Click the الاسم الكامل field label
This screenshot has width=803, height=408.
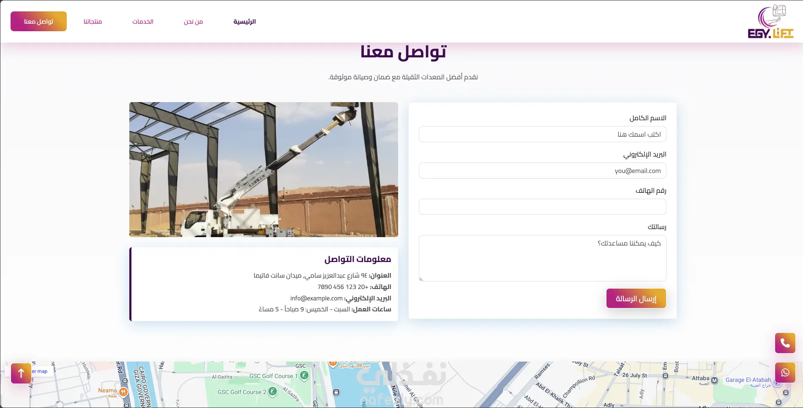click(648, 118)
